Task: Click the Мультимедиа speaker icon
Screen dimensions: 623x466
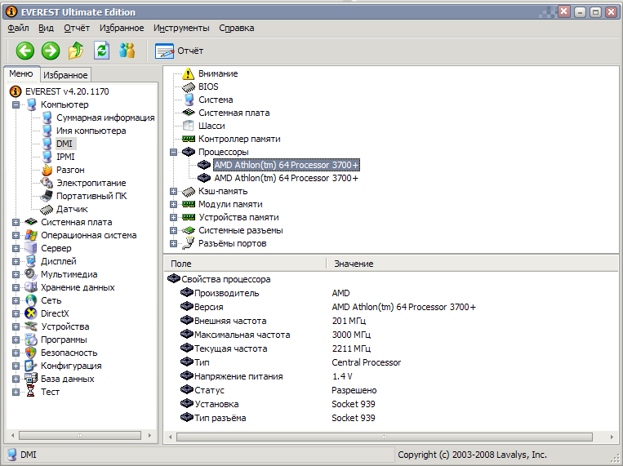Action: [x=31, y=274]
